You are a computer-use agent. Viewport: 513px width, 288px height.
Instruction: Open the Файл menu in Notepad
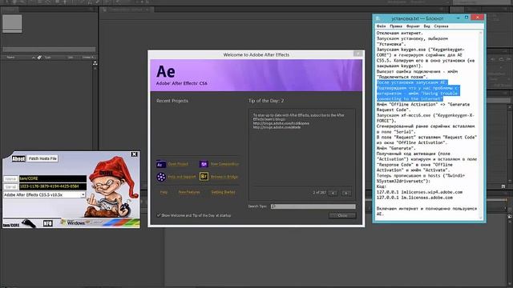(x=382, y=26)
